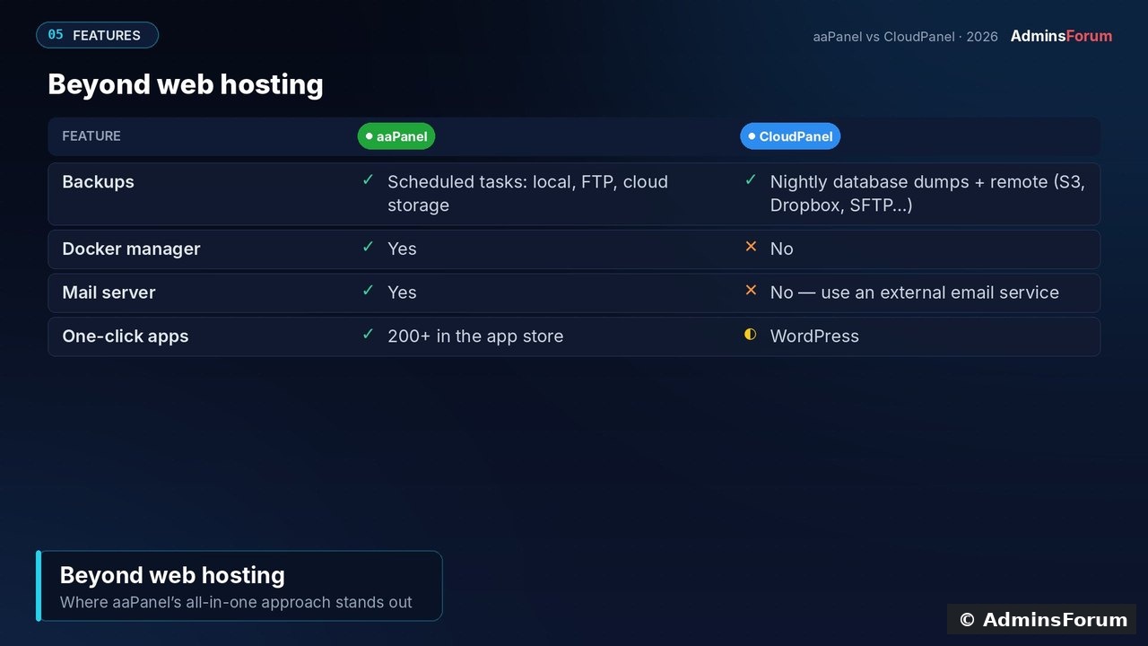1148x646 pixels.
Task: Click 'Yes' in the Mail server row
Action: click(x=402, y=292)
